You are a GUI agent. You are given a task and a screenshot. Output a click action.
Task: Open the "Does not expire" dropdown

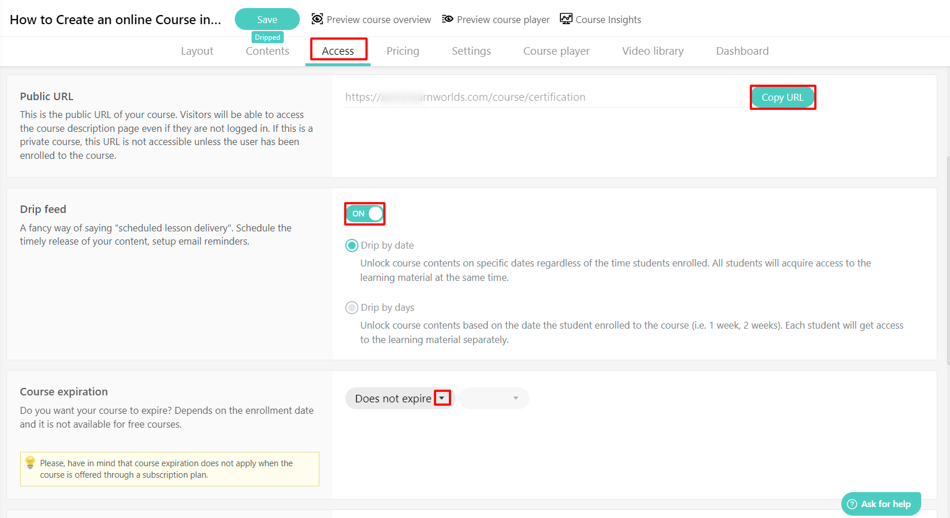(x=394, y=398)
